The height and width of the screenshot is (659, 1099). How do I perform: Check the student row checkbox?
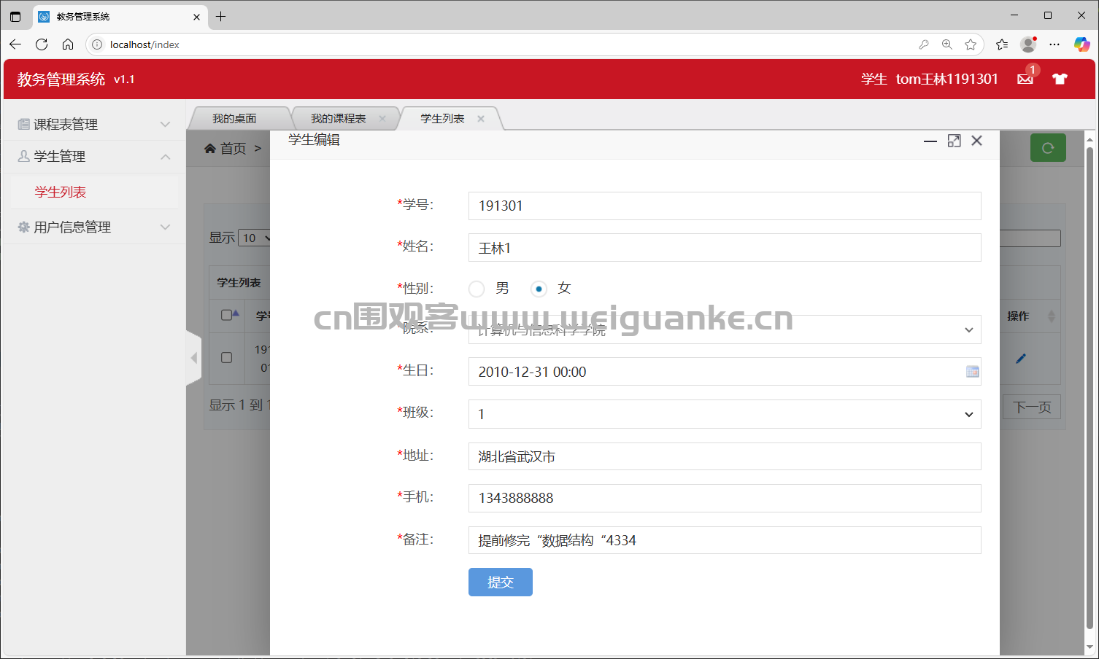(227, 358)
